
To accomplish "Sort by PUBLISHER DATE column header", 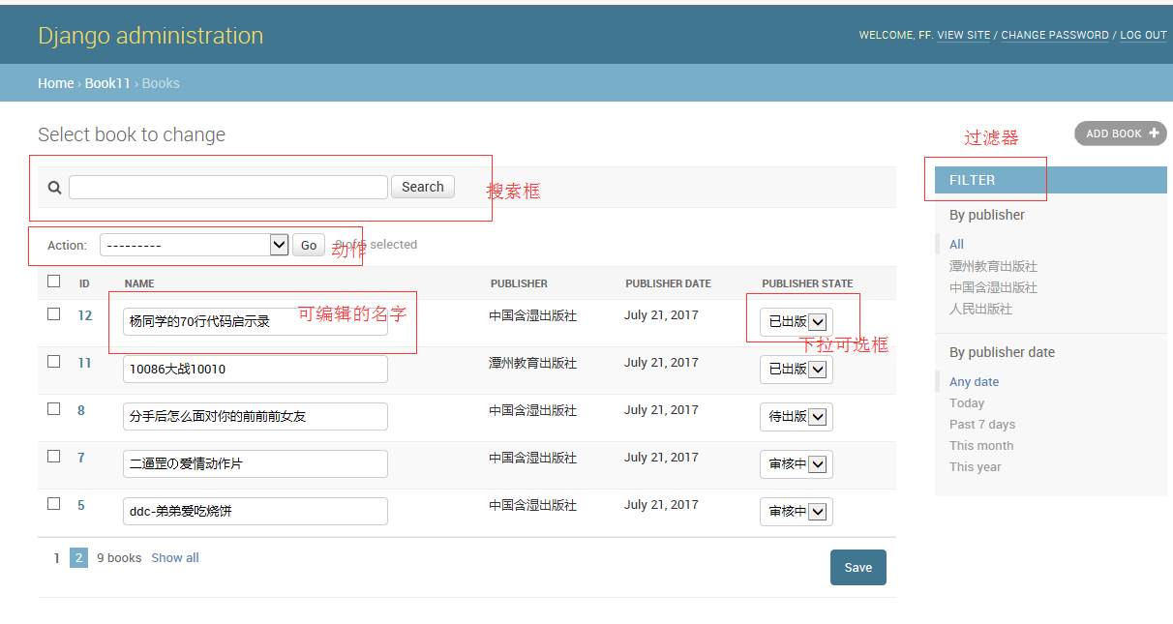I will [668, 283].
